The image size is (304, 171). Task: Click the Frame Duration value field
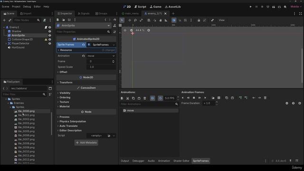(209, 103)
